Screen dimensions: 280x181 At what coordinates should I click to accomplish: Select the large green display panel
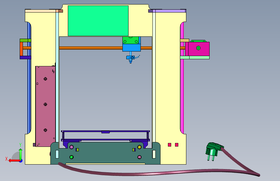98,21
